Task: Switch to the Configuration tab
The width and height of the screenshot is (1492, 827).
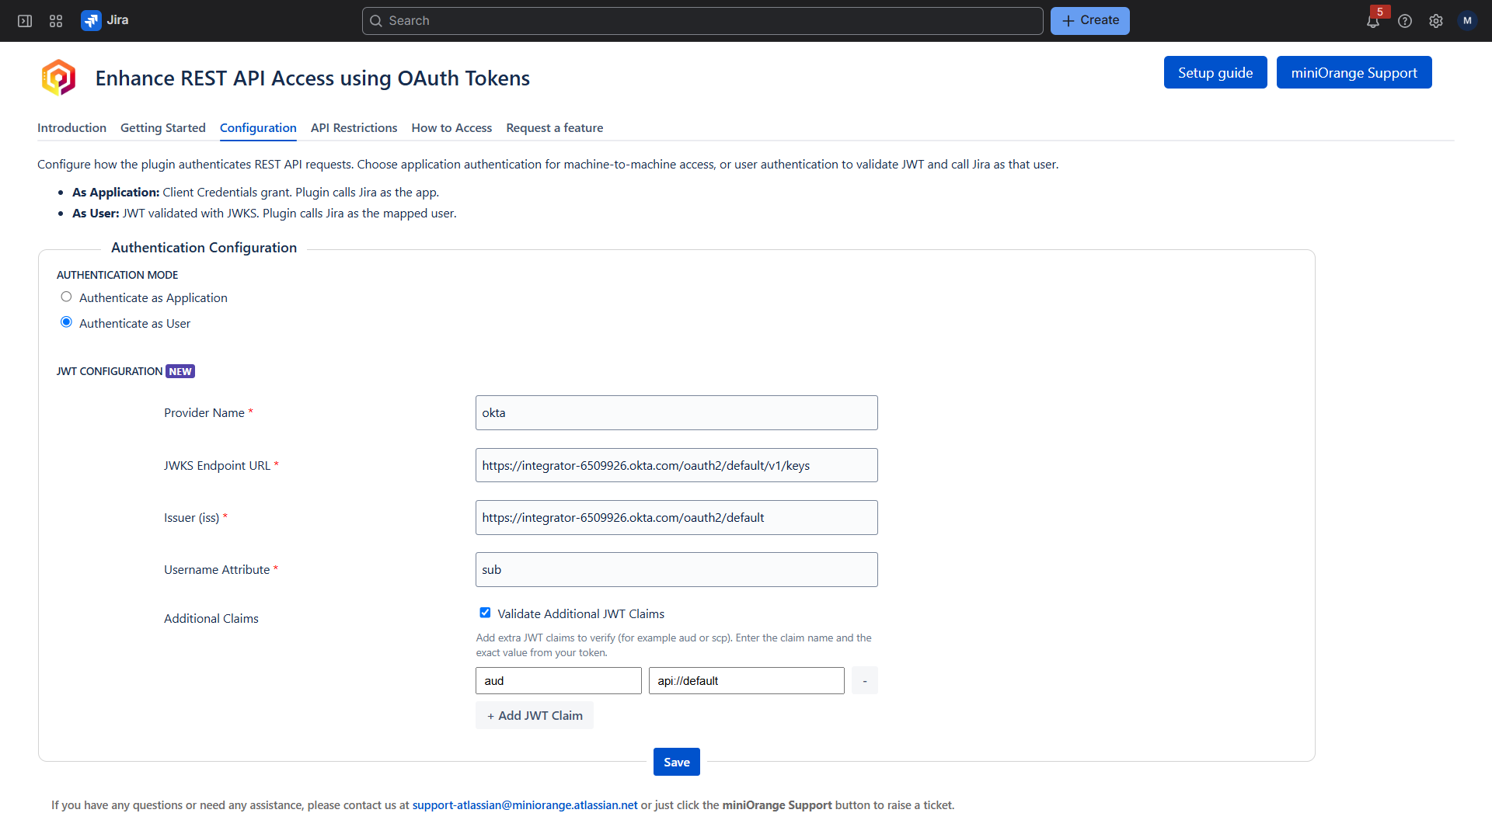Action: (258, 128)
